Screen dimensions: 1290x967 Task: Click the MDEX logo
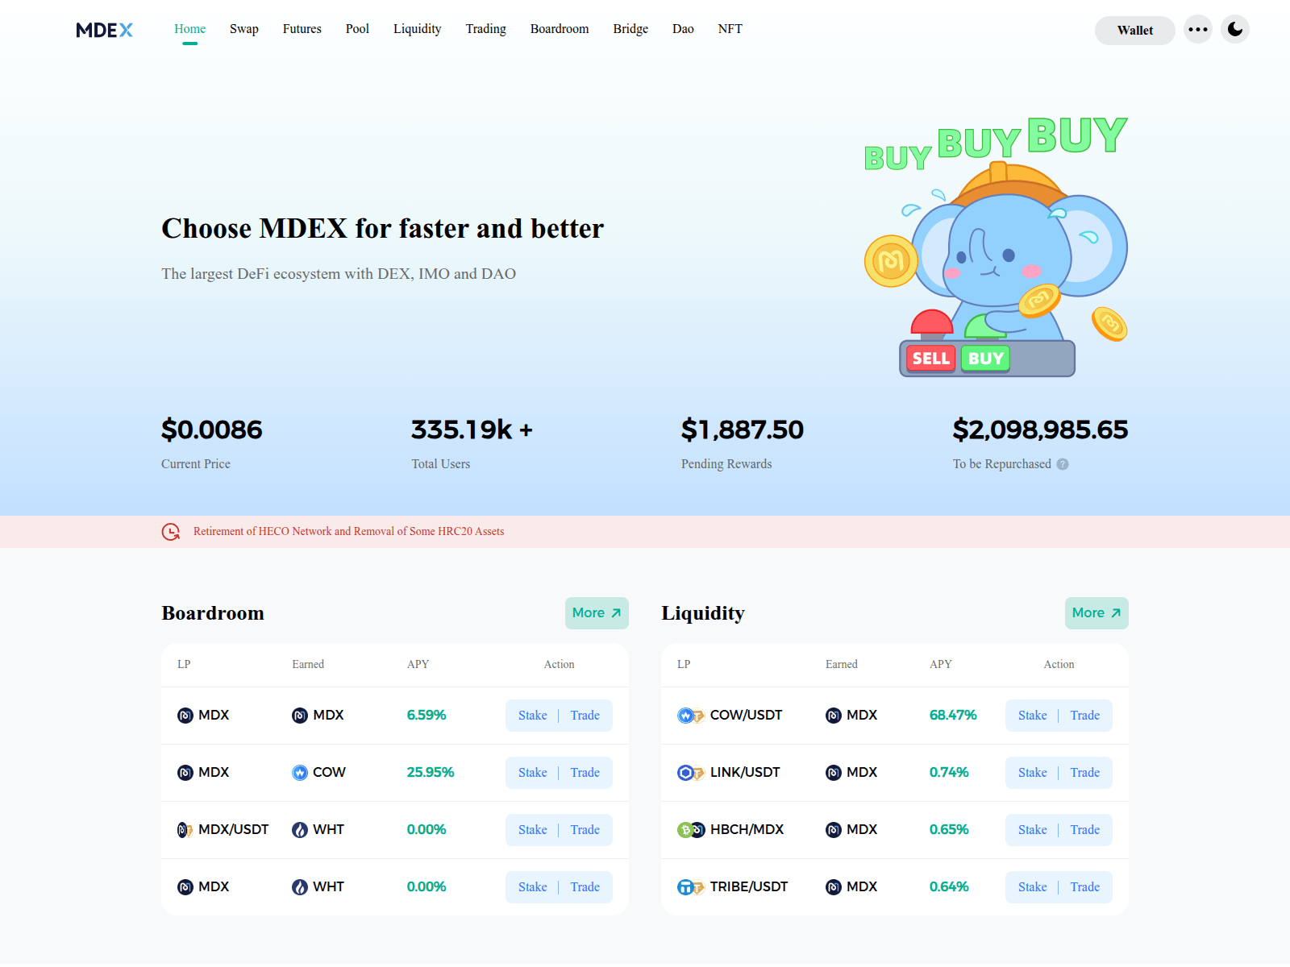[104, 30]
